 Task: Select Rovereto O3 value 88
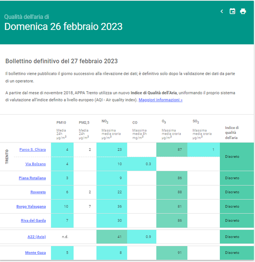point(172,192)
